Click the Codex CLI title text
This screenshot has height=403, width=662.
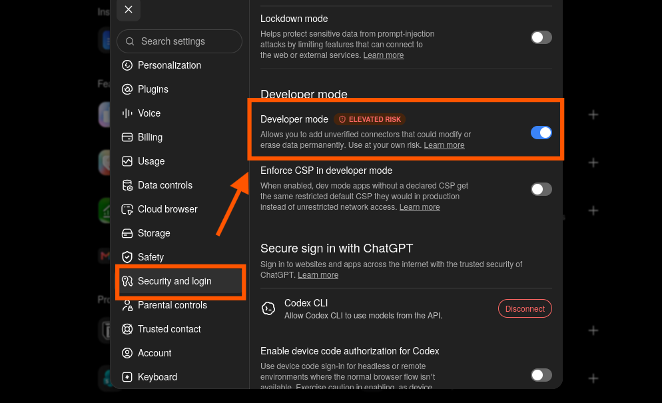306,303
